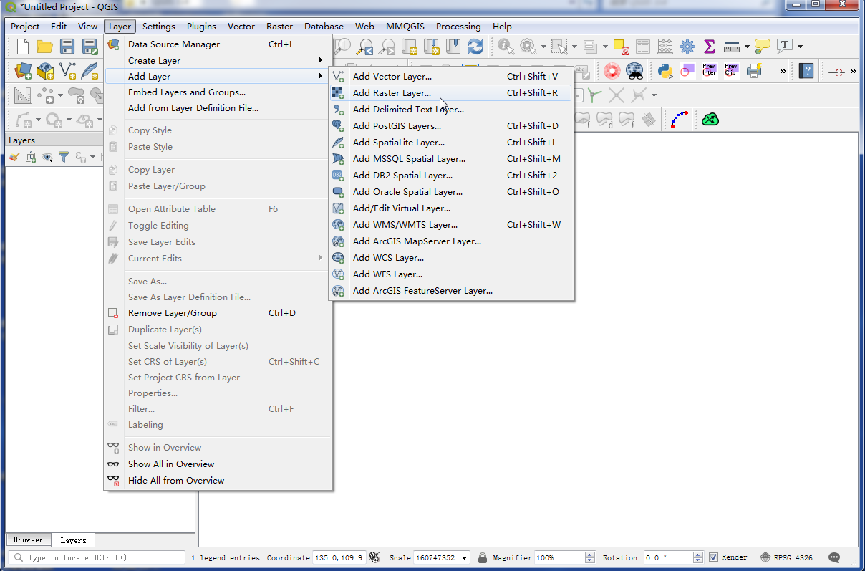Click the Rotation value field
865x571 pixels.
tap(667, 557)
